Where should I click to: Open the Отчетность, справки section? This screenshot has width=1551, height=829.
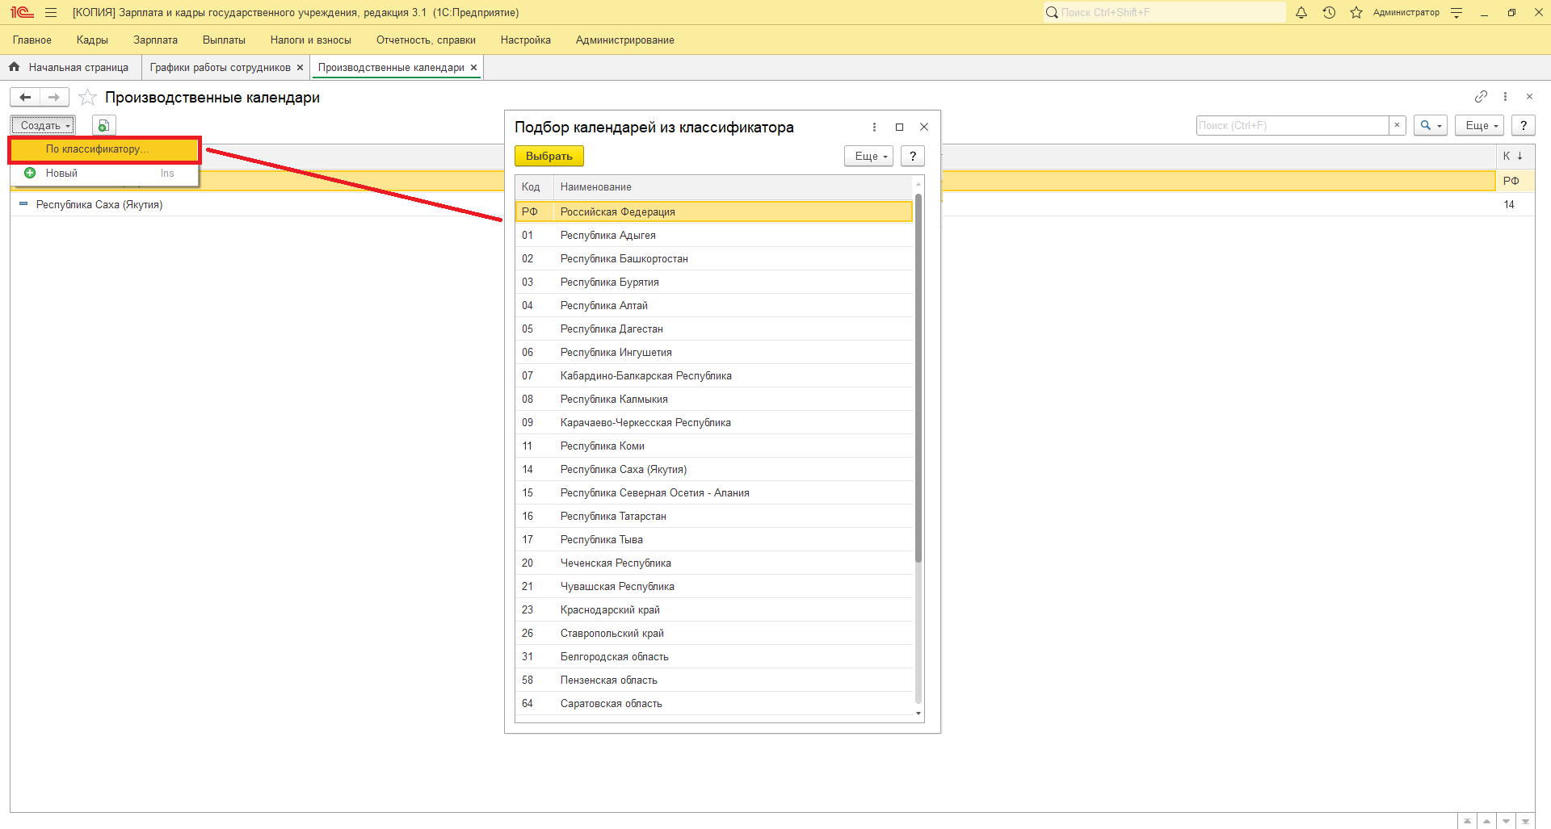point(426,40)
